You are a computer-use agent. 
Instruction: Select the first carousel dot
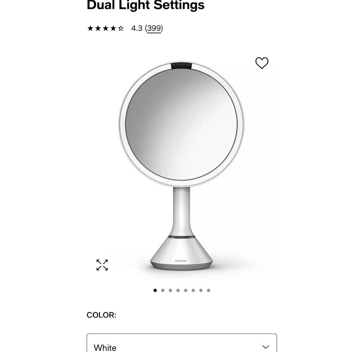click(155, 290)
